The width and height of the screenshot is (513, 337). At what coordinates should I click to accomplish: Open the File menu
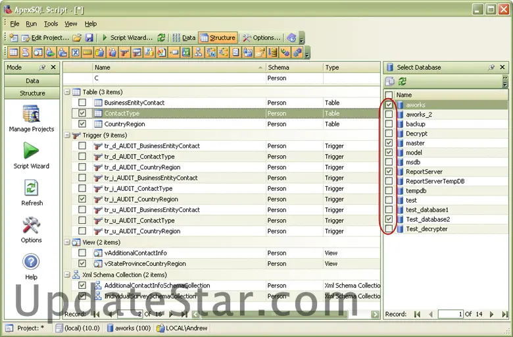(14, 24)
